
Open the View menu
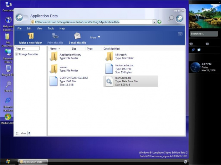(40, 28)
